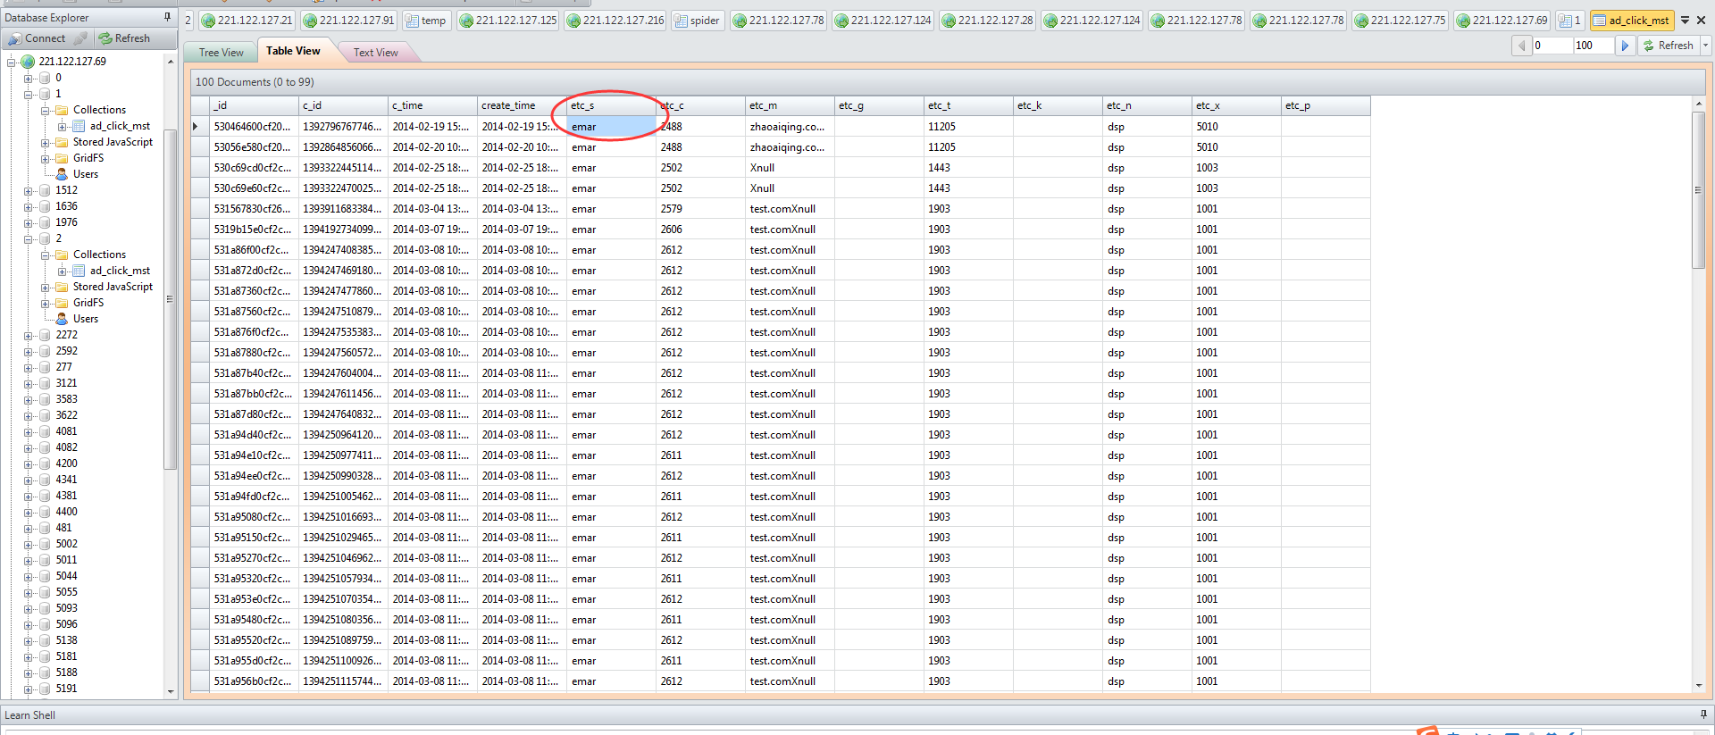Go to previous page of documents
Screen dimensions: 1715x735
[x=1522, y=46]
